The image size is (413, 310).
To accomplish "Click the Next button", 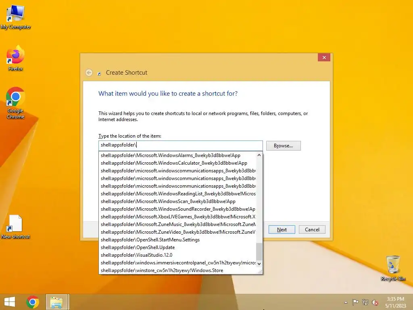I will click(x=282, y=230).
